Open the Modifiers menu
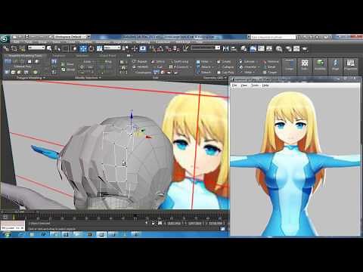Screen dimensions: 363x272 pos(86,42)
